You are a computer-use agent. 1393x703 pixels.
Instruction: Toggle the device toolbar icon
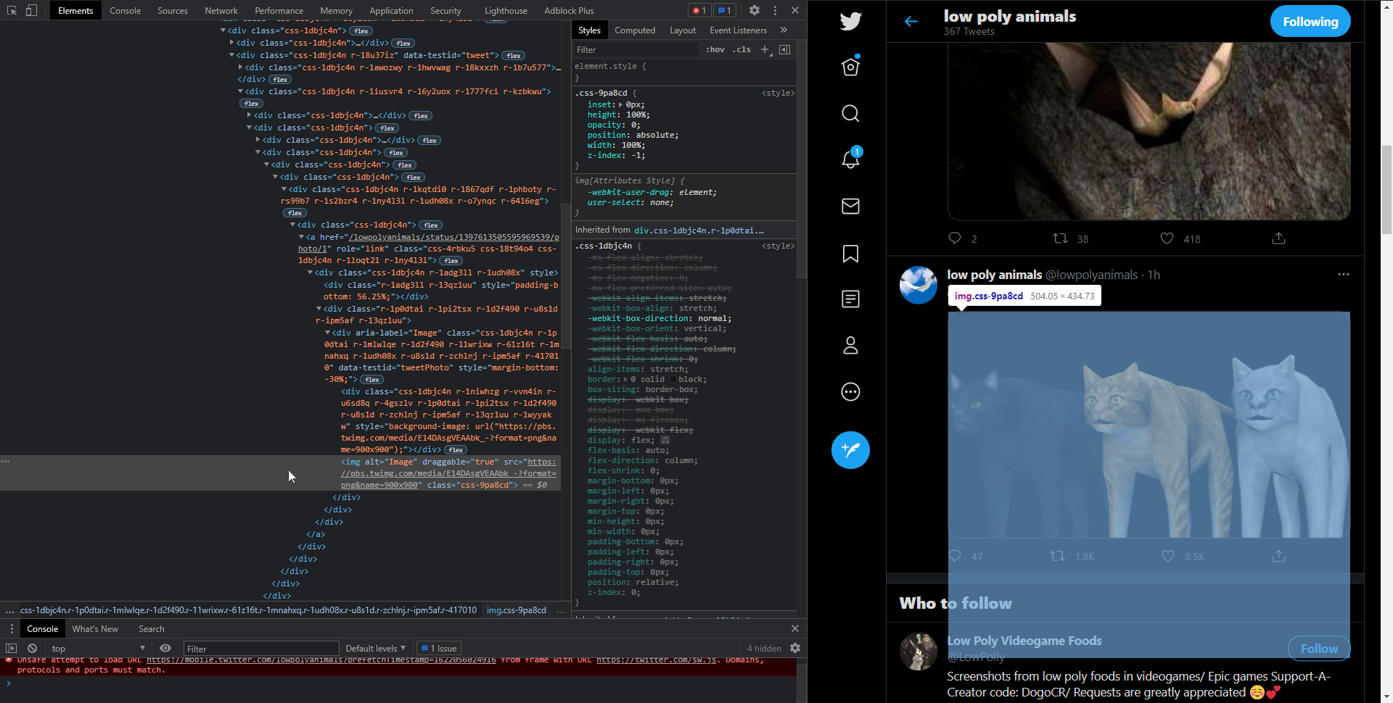pos(31,10)
